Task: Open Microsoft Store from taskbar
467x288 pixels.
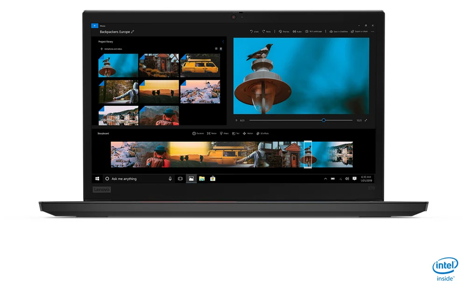Action: (212, 178)
